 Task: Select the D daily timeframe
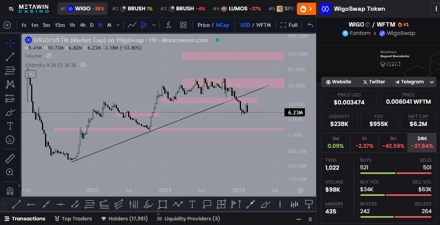tap(92, 25)
